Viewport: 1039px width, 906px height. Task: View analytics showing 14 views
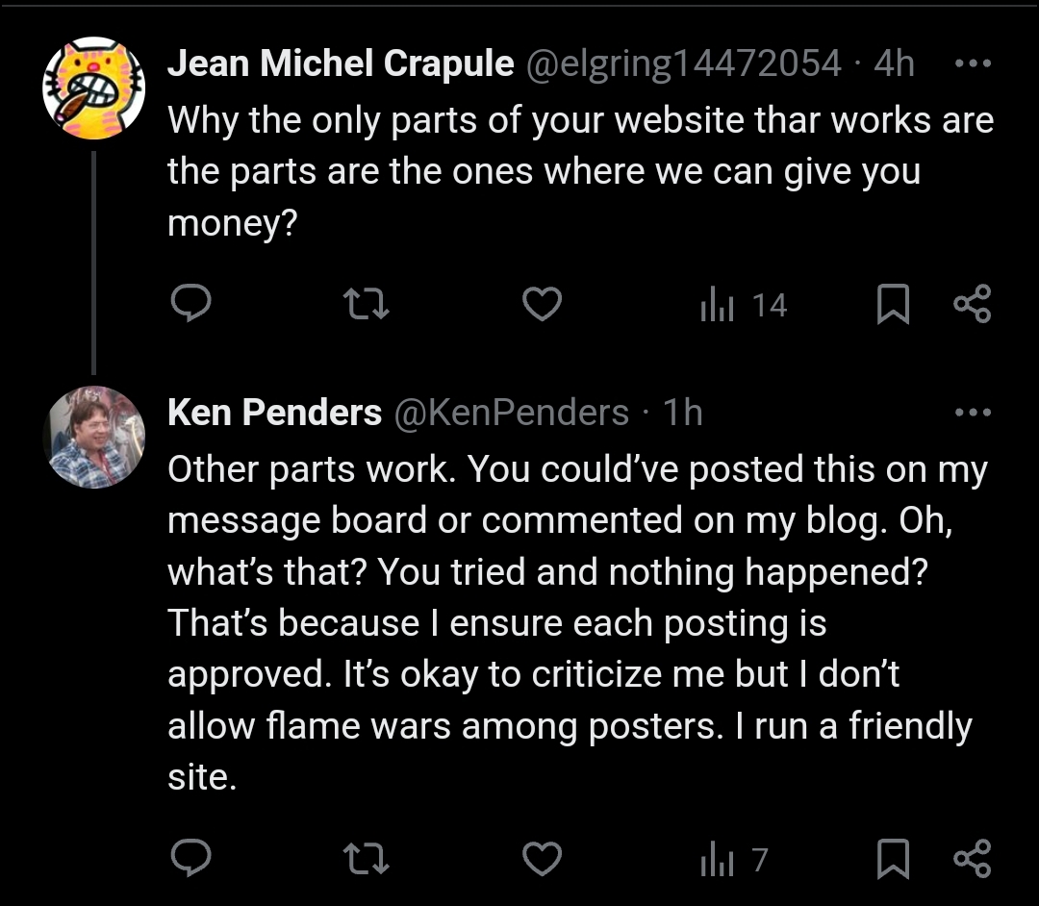744,305
